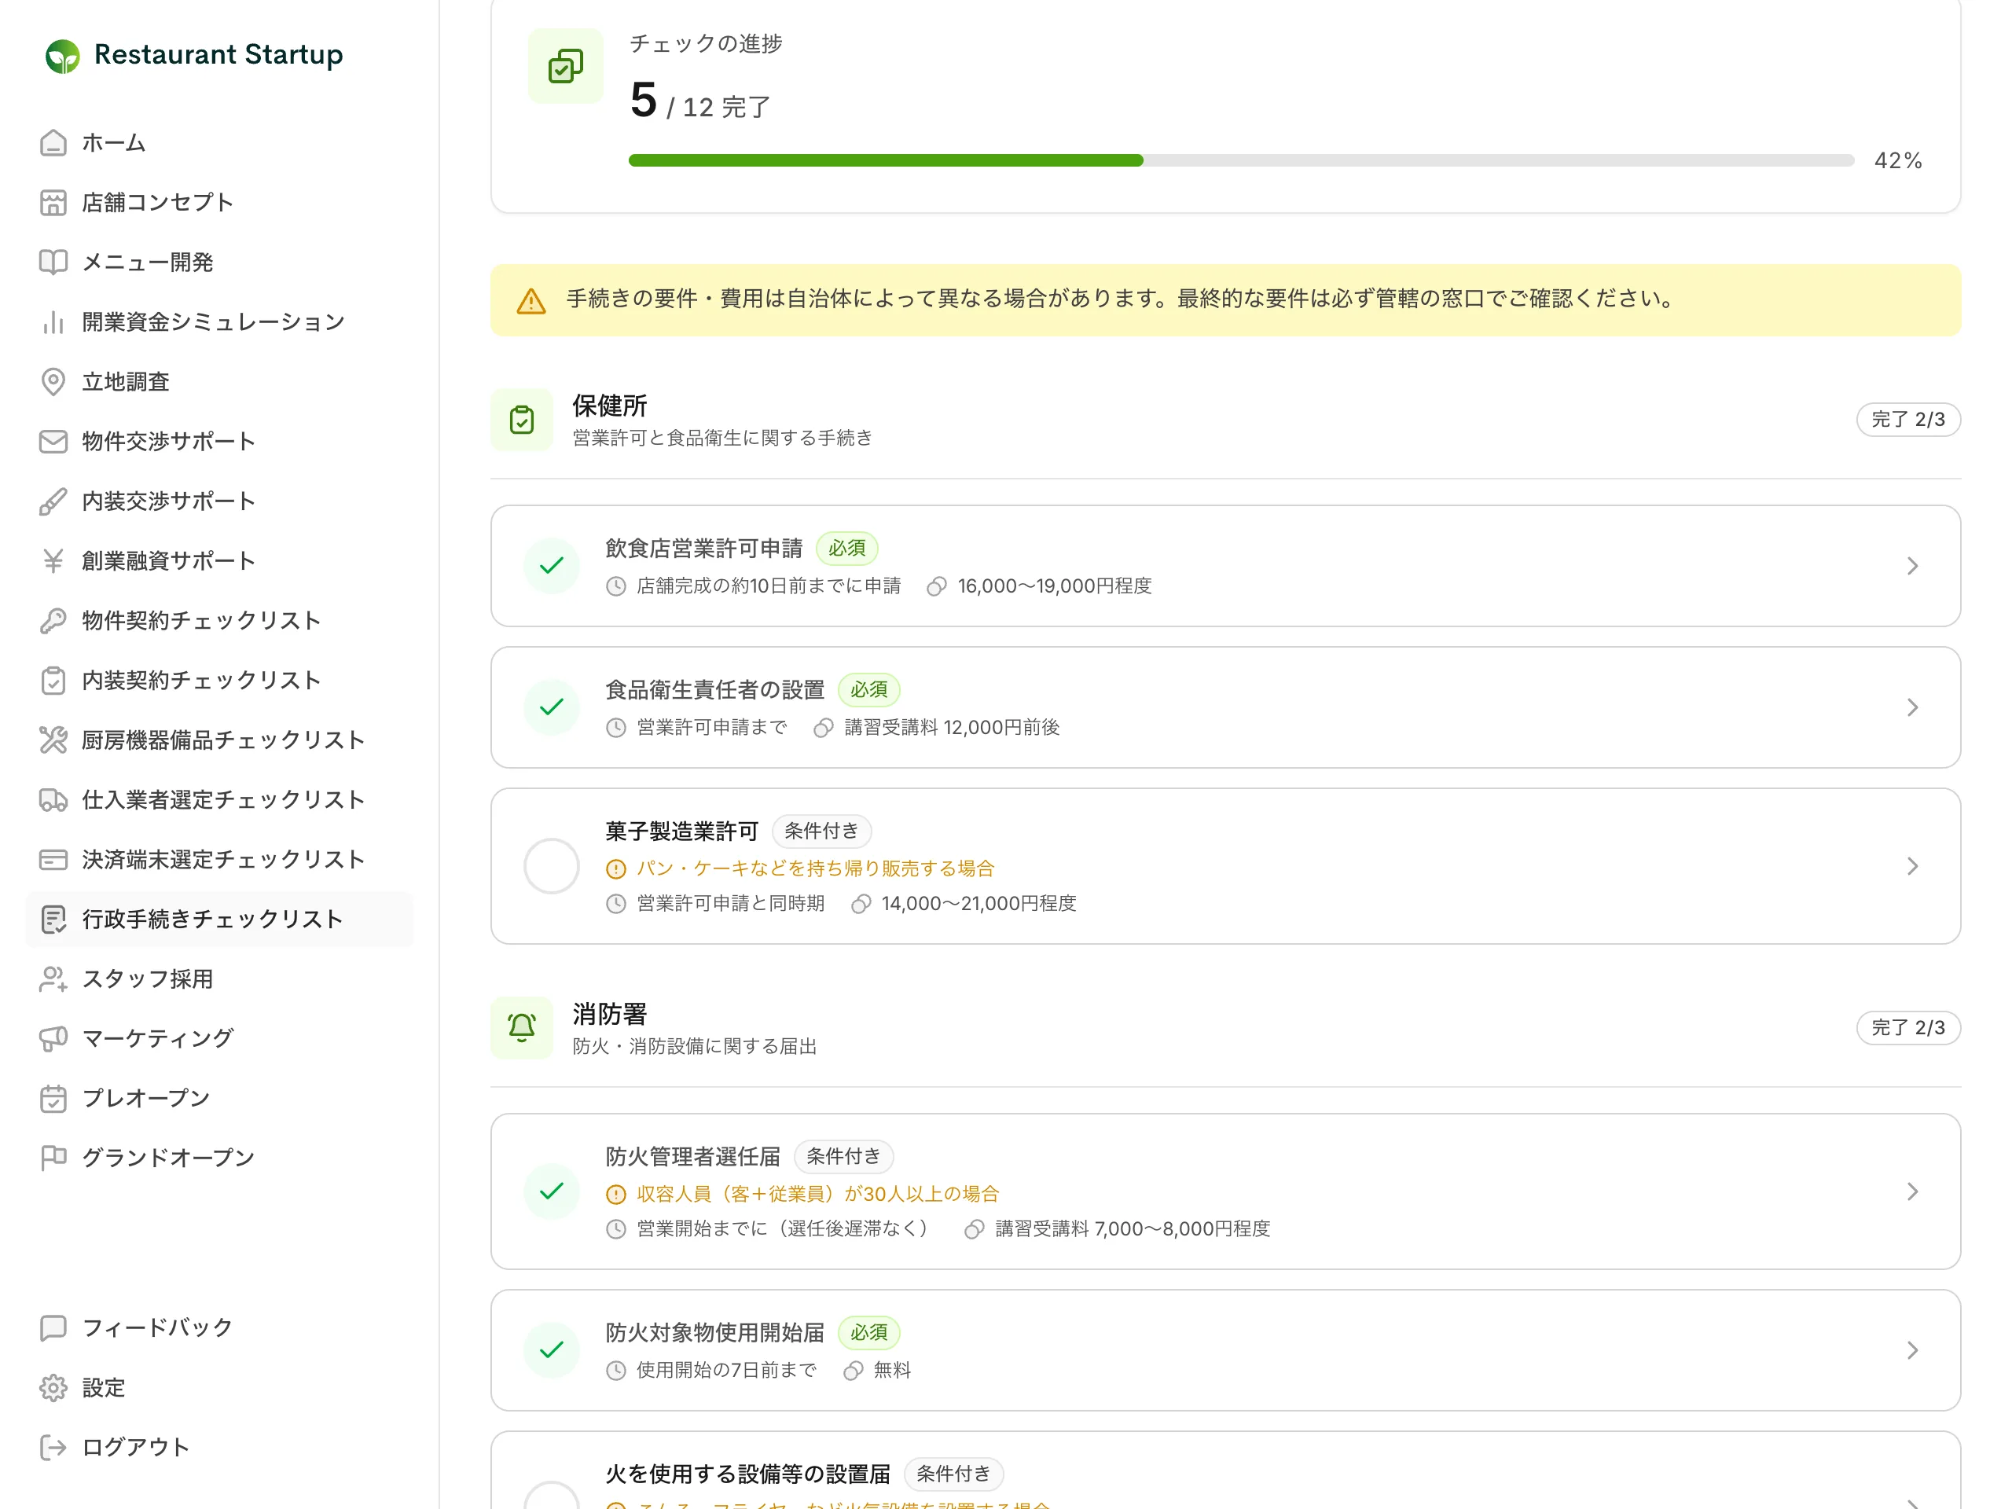Image resolution: width=2012 pixels, height=1509 pixels.
Task: Open グランドオープン from the sidebar
Action: point(220,1158)
